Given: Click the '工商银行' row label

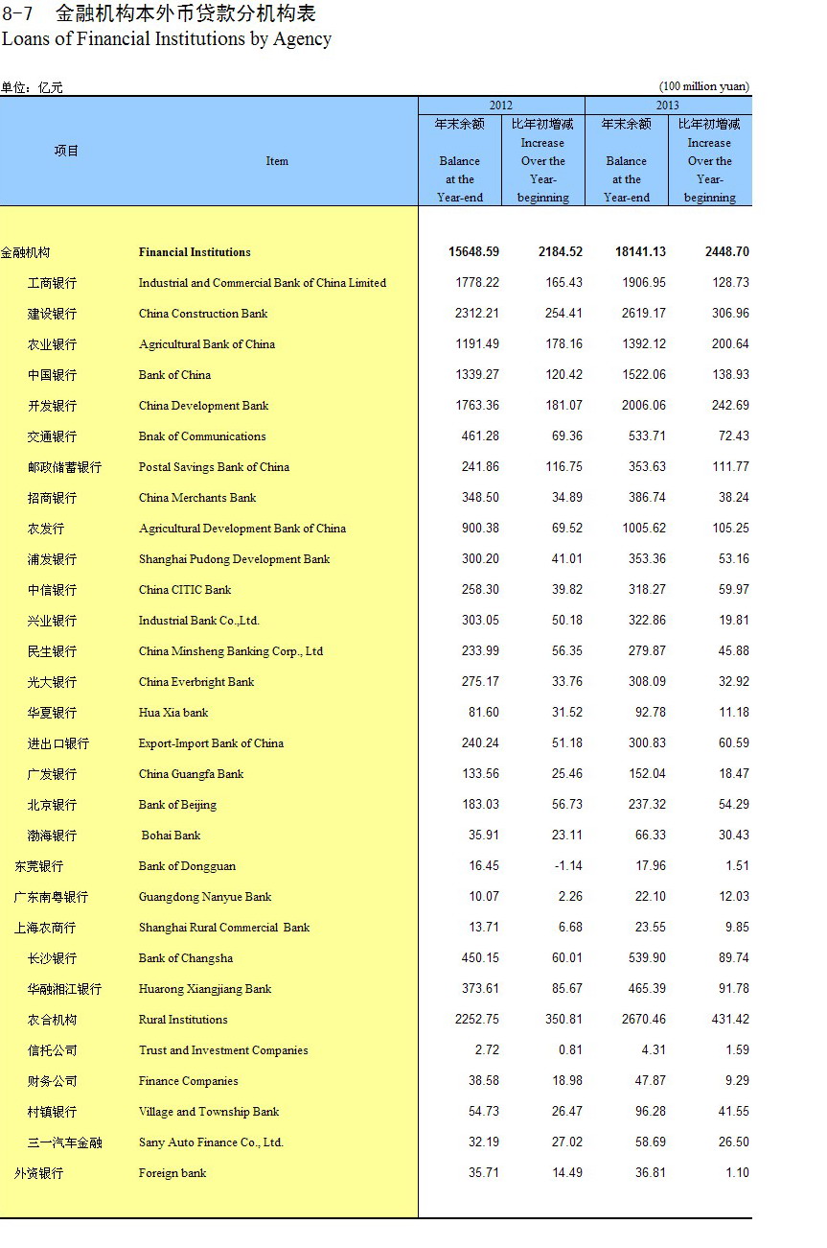Looking at the screenshot, I should pyautogui.click(x=52, y=283).
